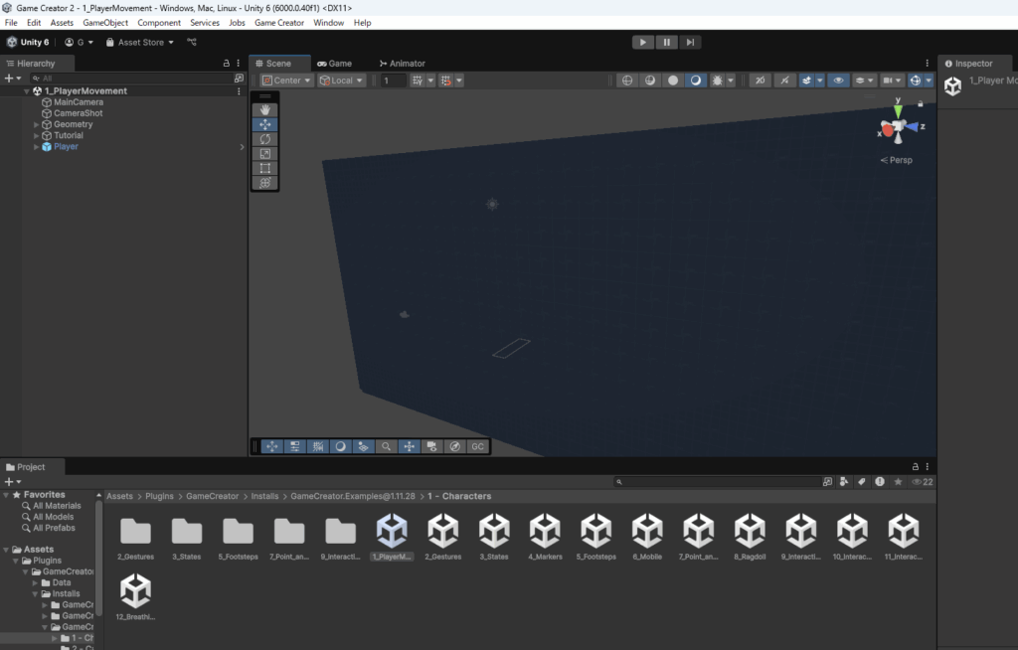This screenshot has height=650, width=1018.
Task: Select the Scale tool
Action: tap(264, 154)
